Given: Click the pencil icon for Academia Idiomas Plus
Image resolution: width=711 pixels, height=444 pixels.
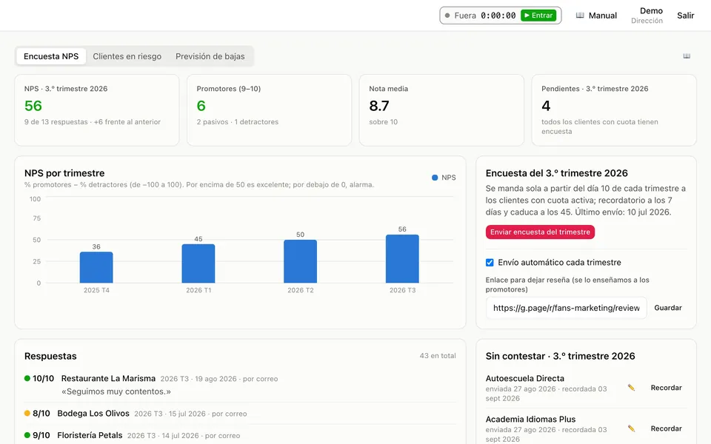Looking at the screenshot, I should click(x=631, y=428).
